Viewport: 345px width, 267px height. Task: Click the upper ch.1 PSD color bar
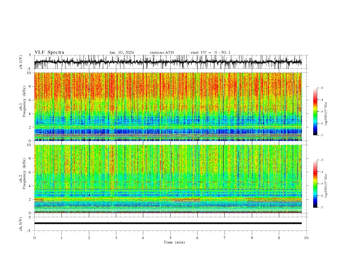[x=315, y=112]
